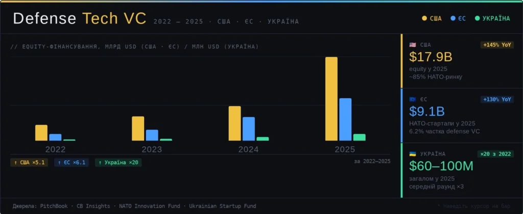This screenshot has width=523, height=214.
Task: Click the +145% YoY badge
Action: pos(497,45)
